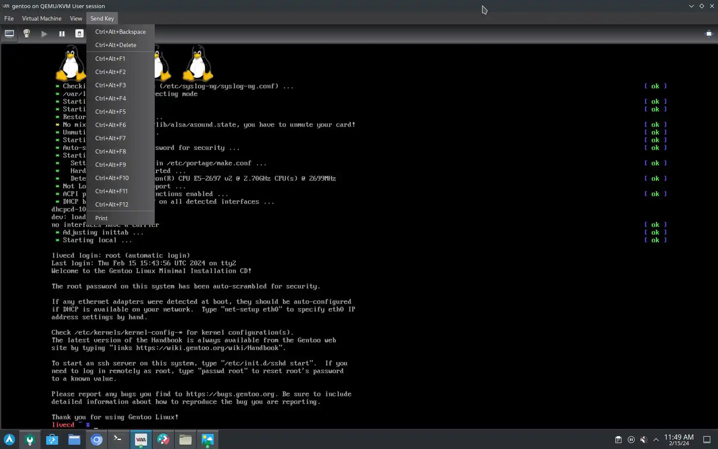This screenshot has width=718, height=449.
Task: Pause the virtual machine
Action: [62, 33]
